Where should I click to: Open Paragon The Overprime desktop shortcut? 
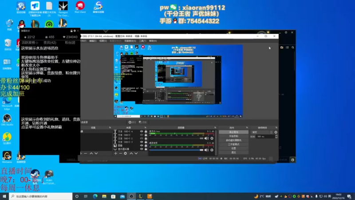click(x=63, y=9)
